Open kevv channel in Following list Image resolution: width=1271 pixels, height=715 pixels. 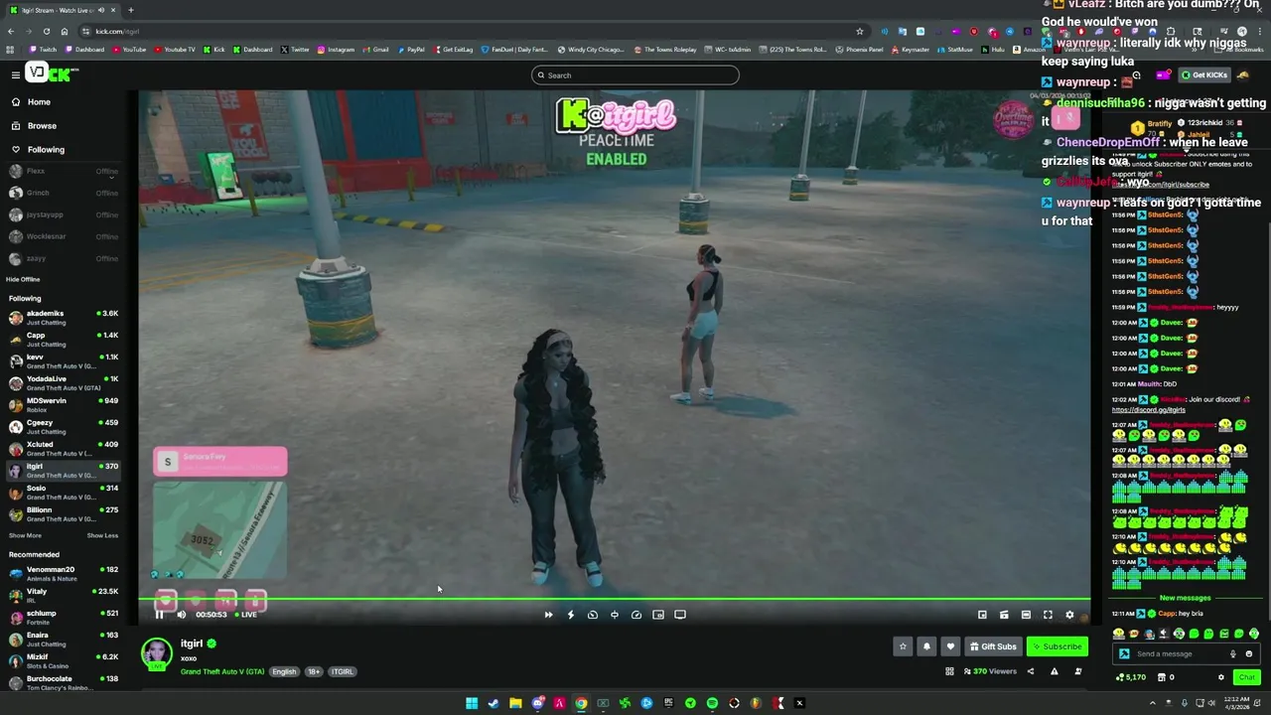pyautogui.click(x=62, y=361)
